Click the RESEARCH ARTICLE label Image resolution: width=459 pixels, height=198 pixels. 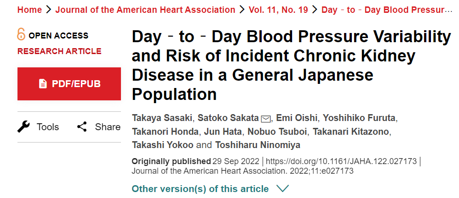[59, 51]
